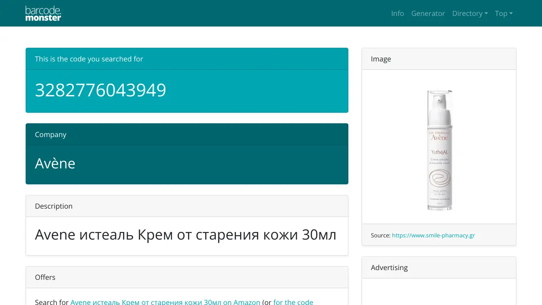Go to the Generator page
Viewport: 542px width, 305px height.
pyautogui.click(x=428, y=13)
